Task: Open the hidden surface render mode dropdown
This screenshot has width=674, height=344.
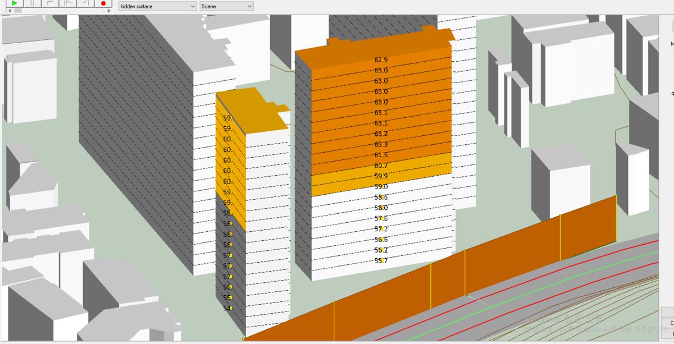Action: [x=158, y=6]
